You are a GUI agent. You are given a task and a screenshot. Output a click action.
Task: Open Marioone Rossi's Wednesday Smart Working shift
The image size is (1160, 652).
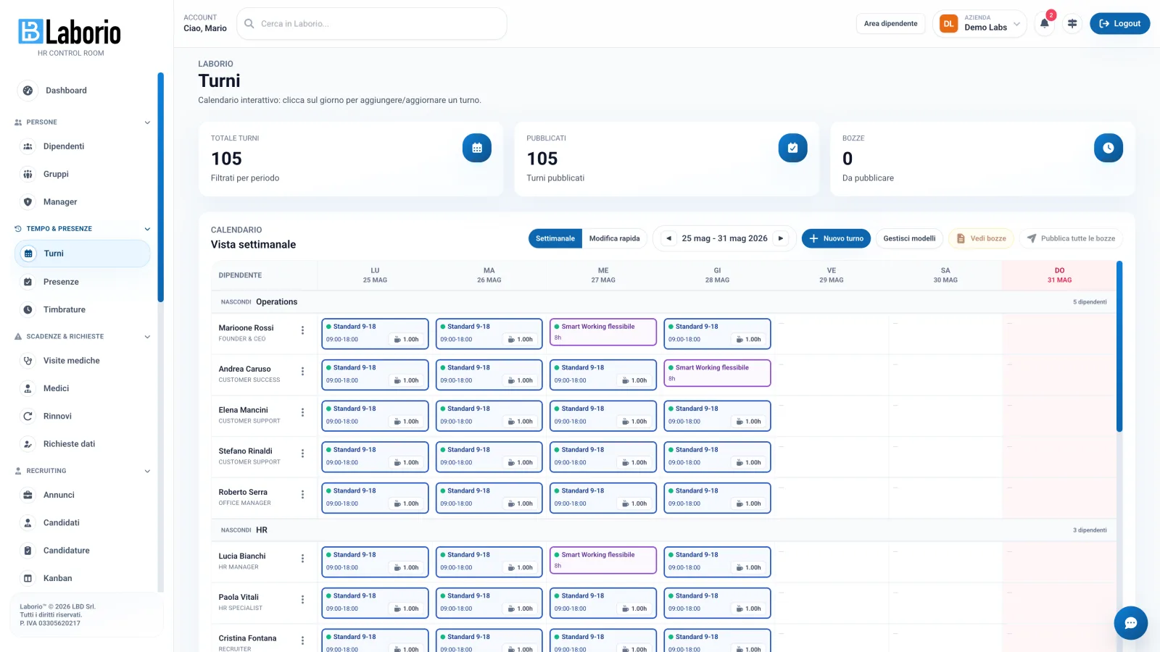603,333
